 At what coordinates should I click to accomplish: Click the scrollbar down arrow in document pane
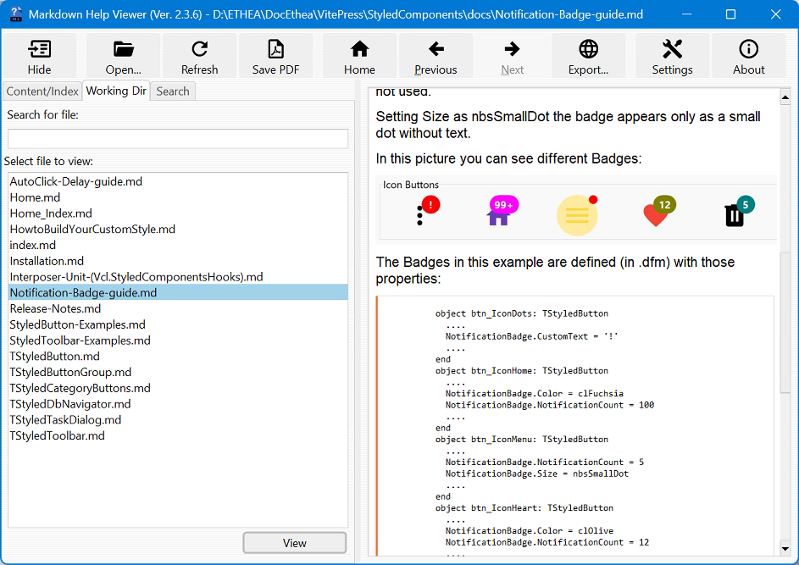785,549
